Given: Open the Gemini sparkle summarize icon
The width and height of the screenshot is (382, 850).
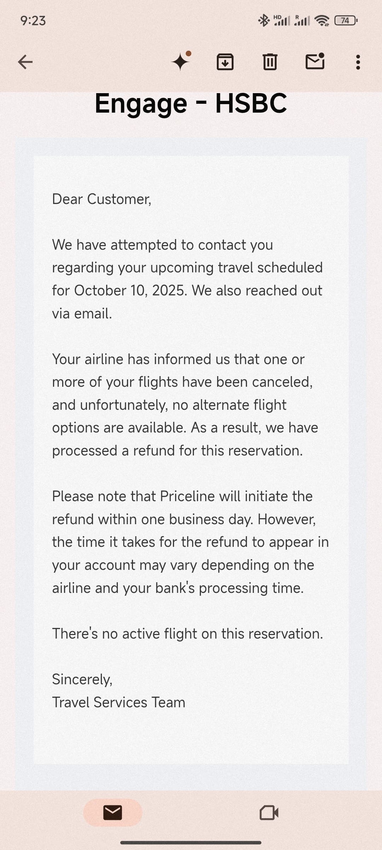Looking at the screenshot, I should coord(181,62).
